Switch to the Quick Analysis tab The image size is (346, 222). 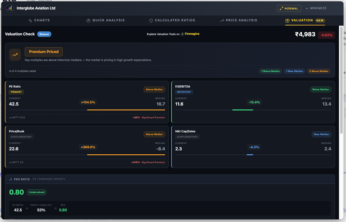click(105, 20)
